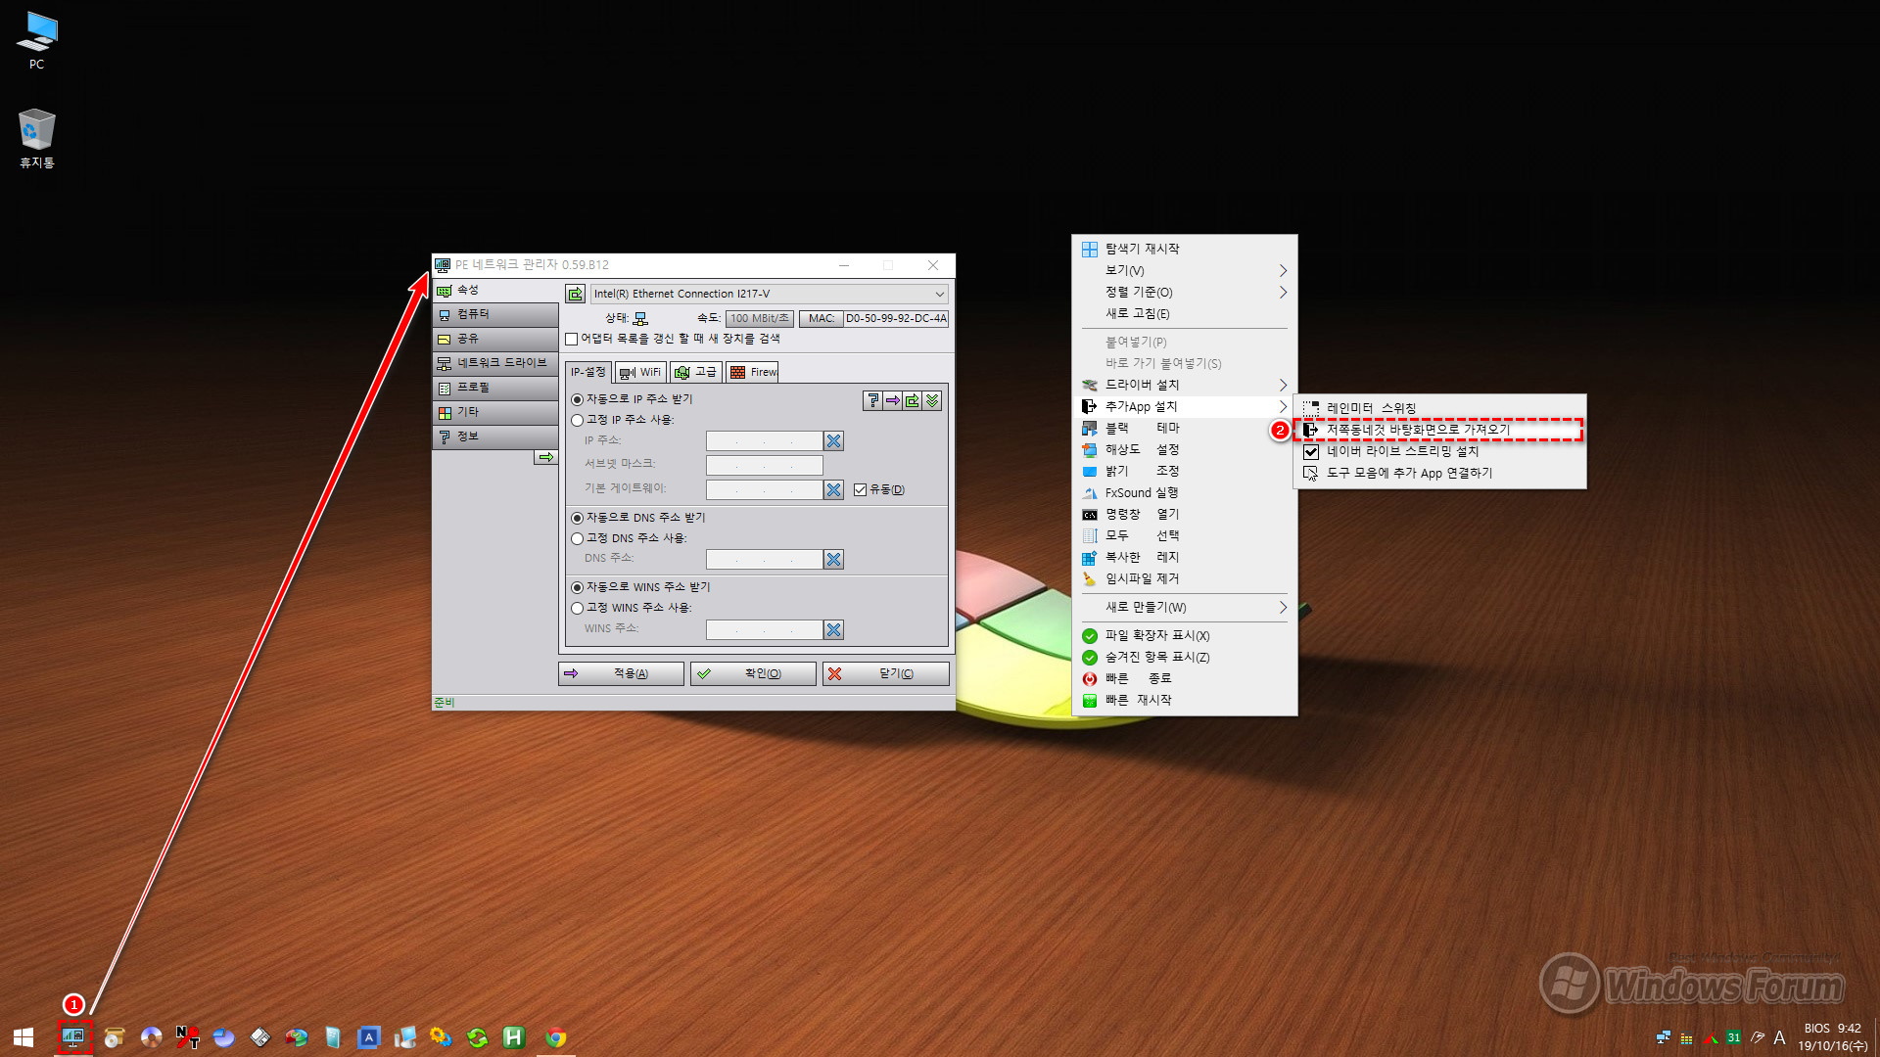This screenshot has width=1880, height=1057.
Task: Switch to the Firewall tab
Action: click(752, 373)
